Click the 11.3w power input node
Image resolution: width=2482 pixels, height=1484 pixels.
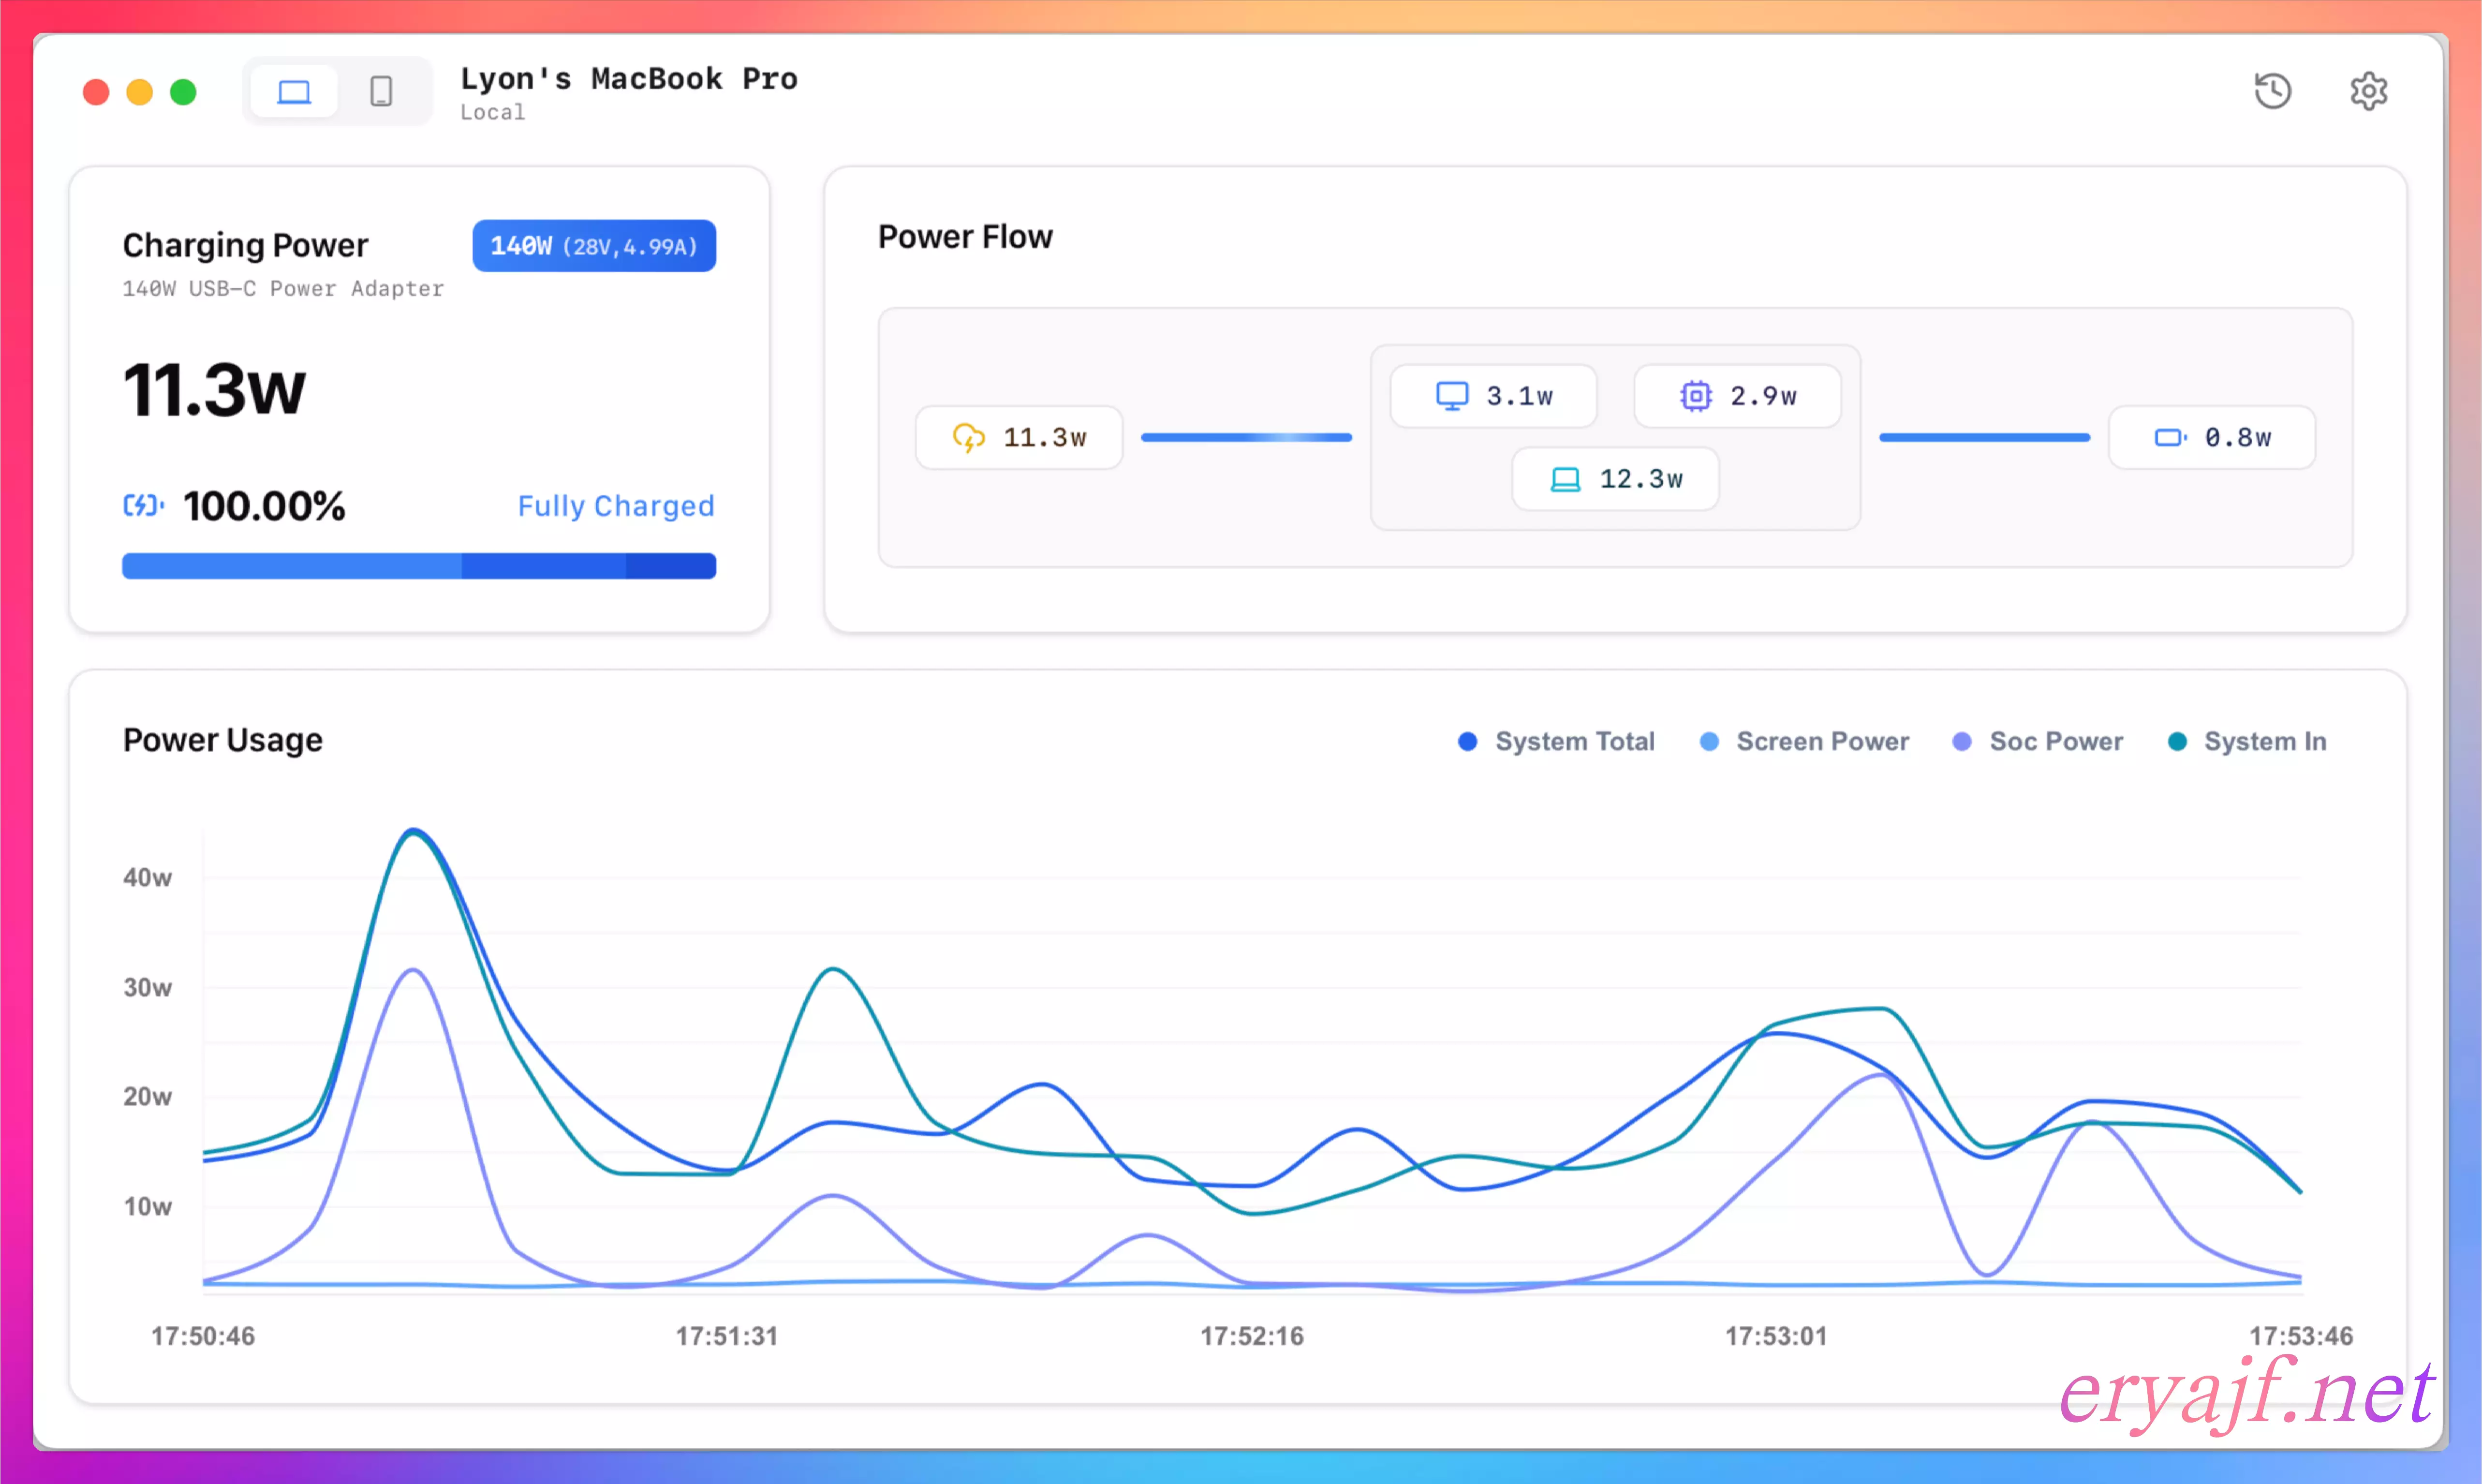(x=1019, y=438)
